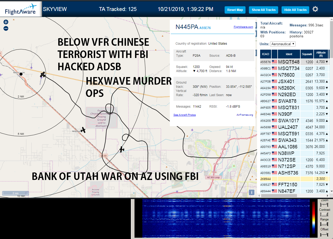Open the Units Aeronautical dropdown

click(283, 44)
